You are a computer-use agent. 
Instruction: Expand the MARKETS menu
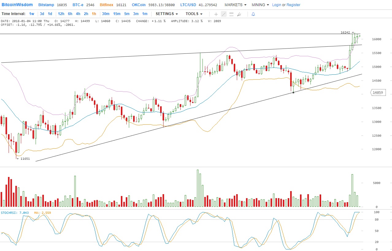coord(235,5)
